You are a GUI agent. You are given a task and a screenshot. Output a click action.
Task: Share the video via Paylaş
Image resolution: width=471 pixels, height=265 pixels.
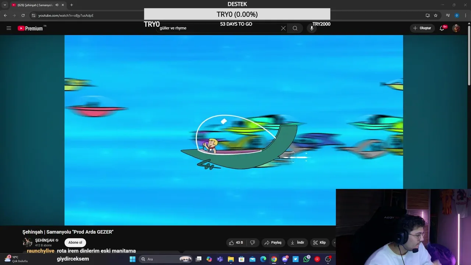[x=273, y=243]
